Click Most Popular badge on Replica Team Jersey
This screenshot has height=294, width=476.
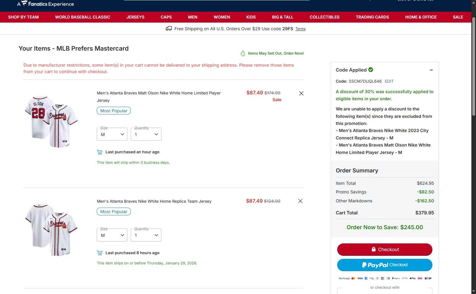click(x=114, y=212)
